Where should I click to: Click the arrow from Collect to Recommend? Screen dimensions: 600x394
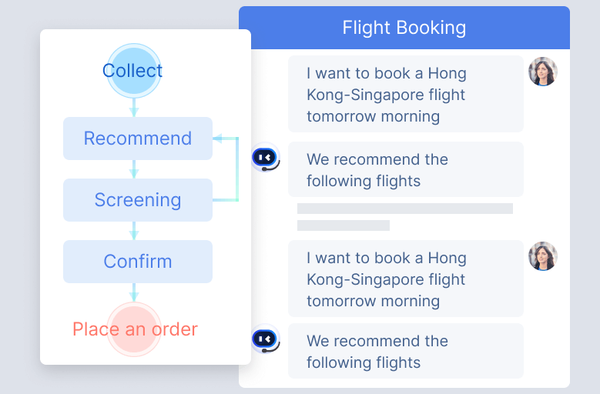[134, 106]
